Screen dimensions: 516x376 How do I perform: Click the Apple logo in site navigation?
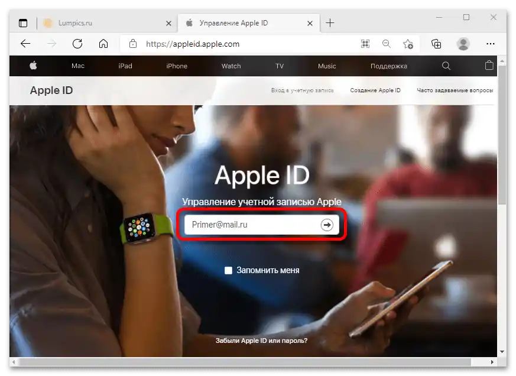[33, 66]
